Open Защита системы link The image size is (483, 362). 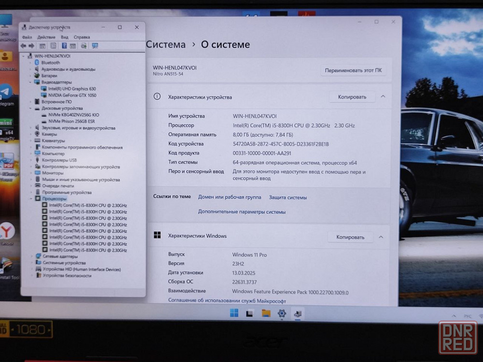coord(288,197)
